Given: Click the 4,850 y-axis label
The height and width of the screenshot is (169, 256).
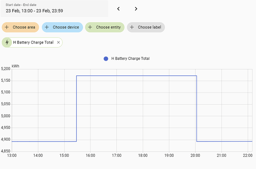Looking at the screenshot, I should pyautogui.click(x=6, y=151).
